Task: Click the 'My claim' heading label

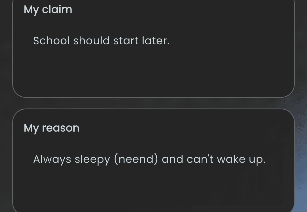Action: 48,10
